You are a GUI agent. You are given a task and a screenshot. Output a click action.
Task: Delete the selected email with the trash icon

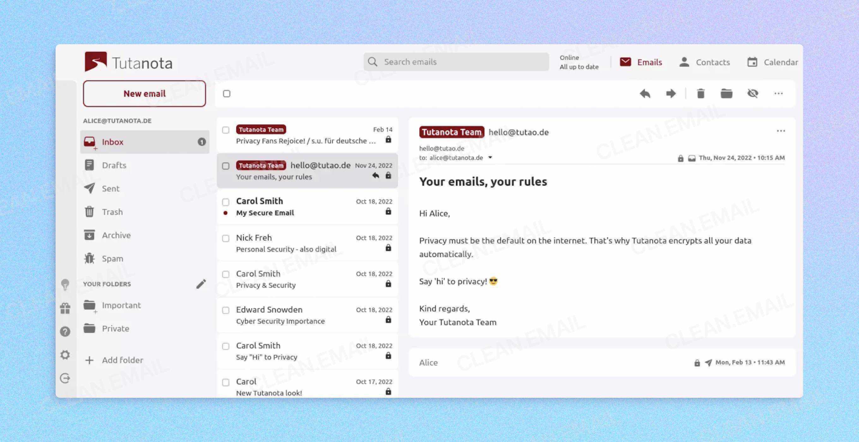pos(700,94)
